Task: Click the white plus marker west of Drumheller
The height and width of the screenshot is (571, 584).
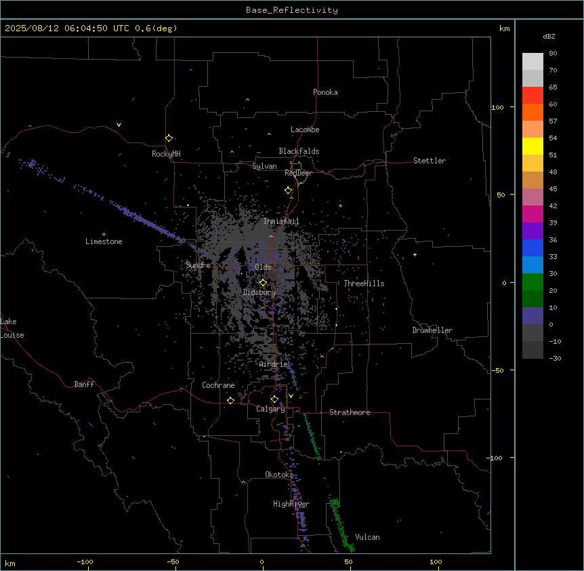Action: [415, 254]
